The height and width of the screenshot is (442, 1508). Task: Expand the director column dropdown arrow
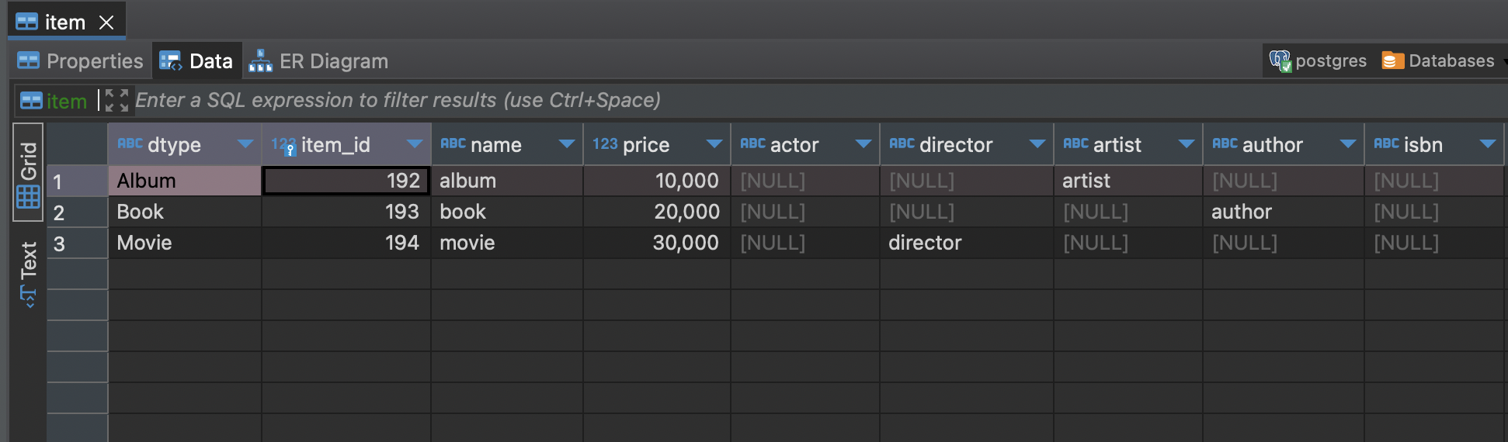(x=1037, y=143)
